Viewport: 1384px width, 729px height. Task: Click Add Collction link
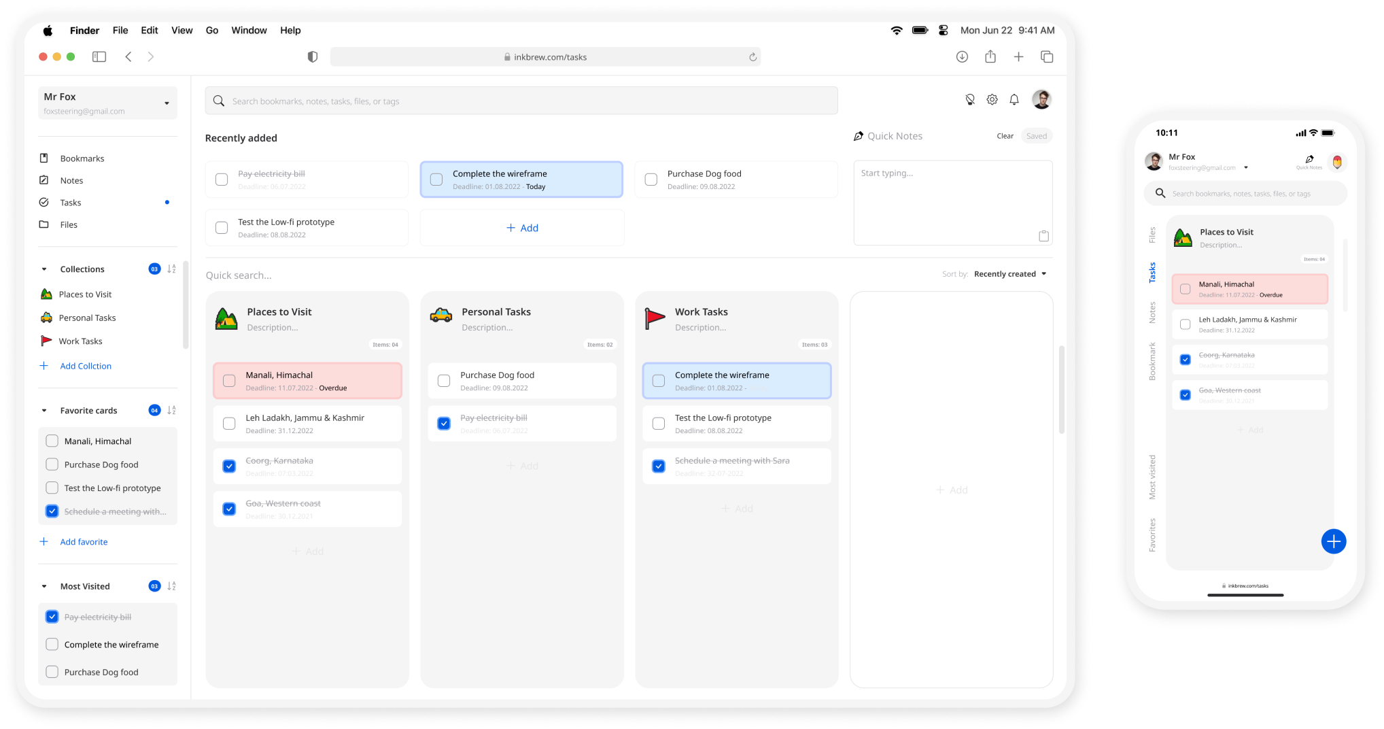click(86, 366)
